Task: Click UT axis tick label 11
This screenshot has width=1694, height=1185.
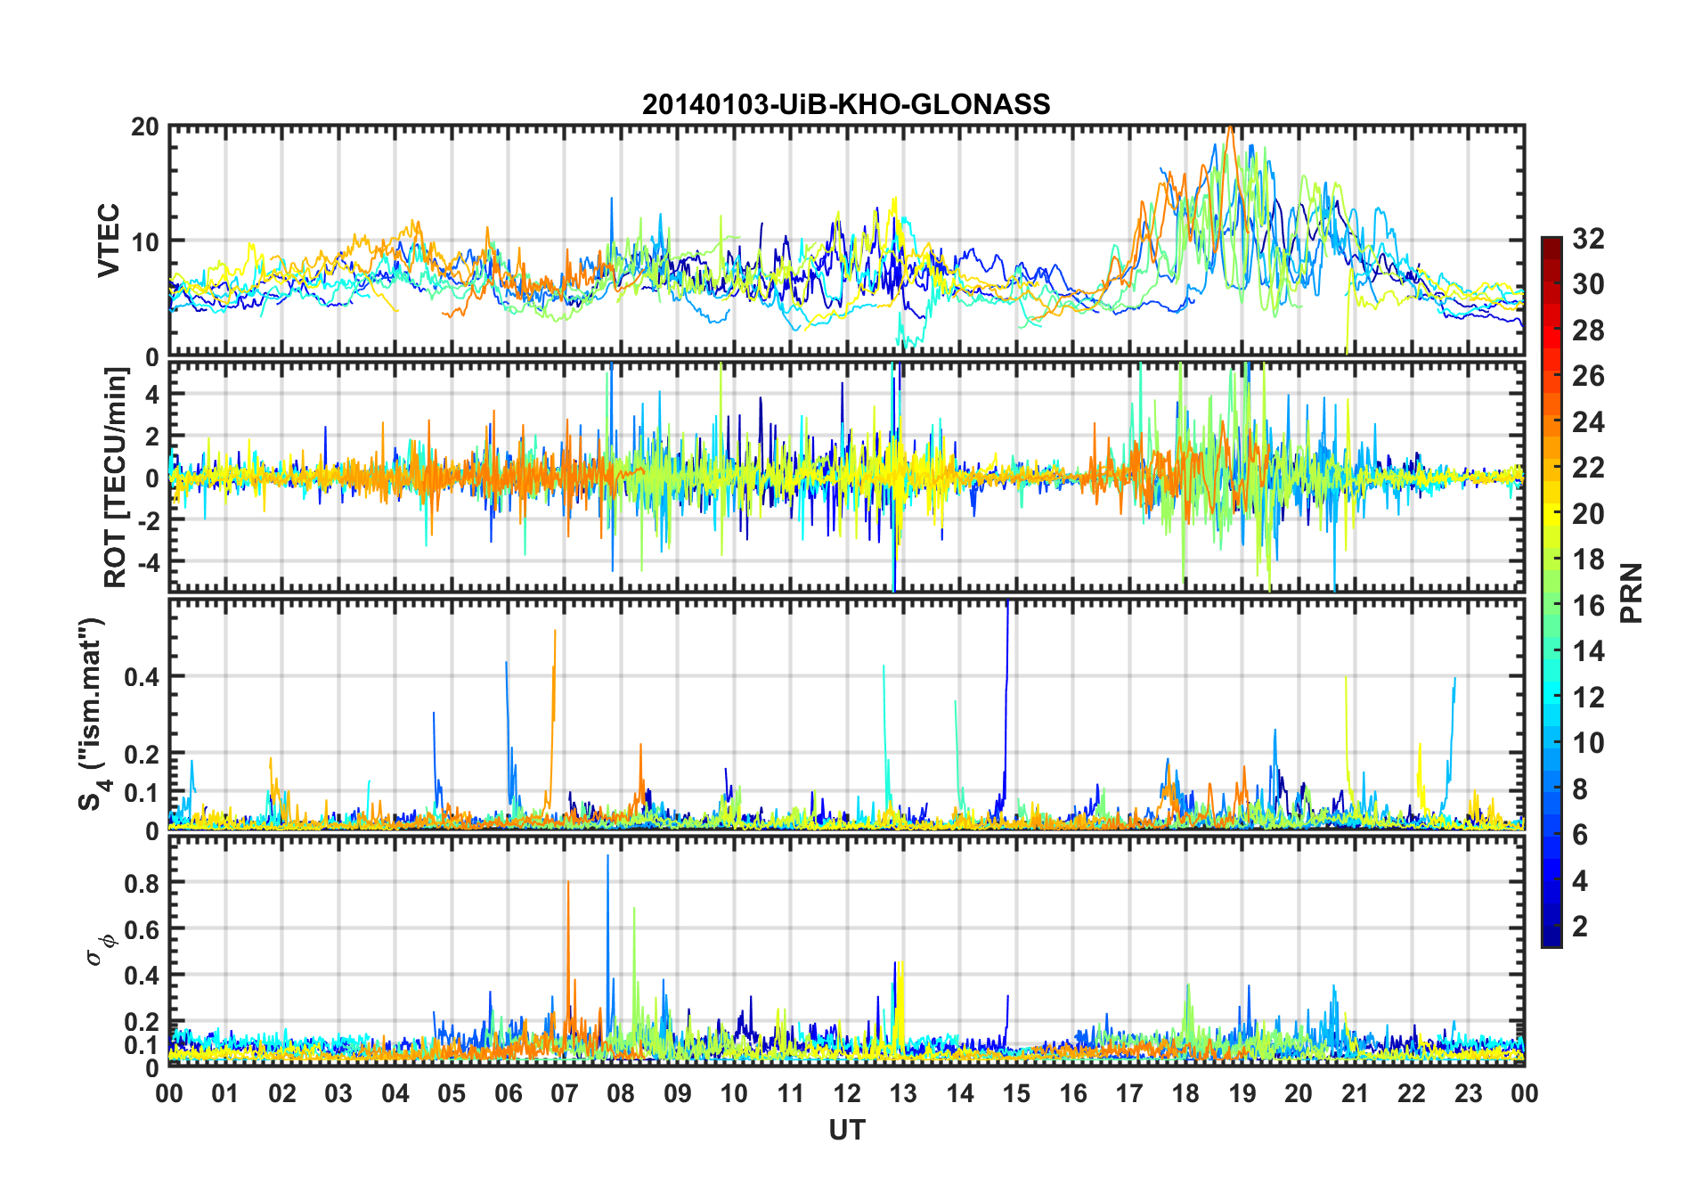Action: 791,1094
